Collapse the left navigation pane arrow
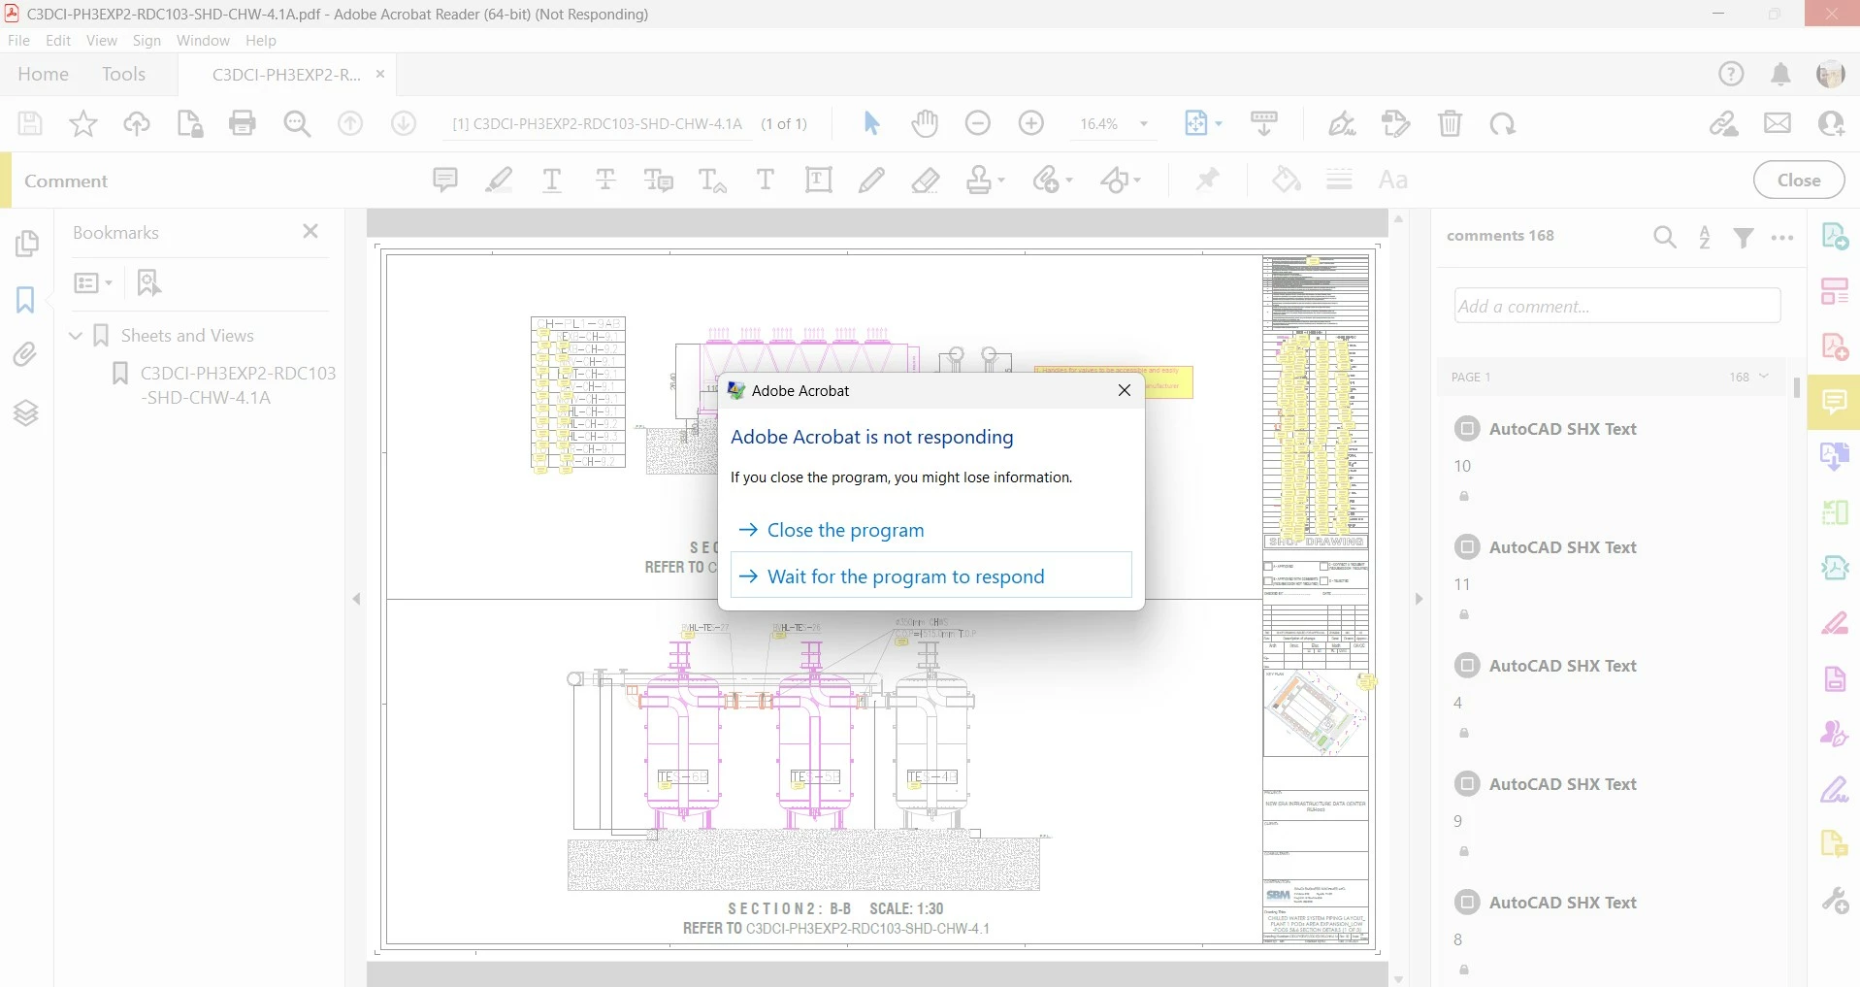The height and width of the screenshot is (987, 1860). (356, 599)
